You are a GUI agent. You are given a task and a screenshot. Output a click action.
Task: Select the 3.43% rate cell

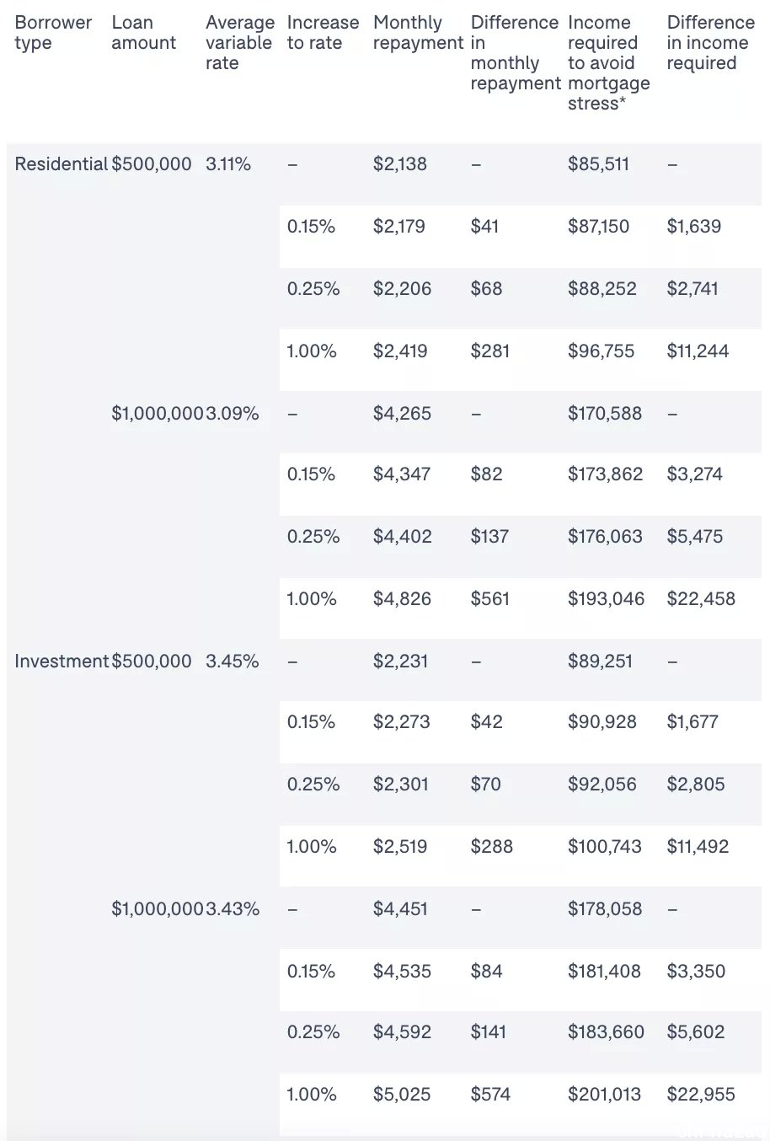tap(233, 909)
